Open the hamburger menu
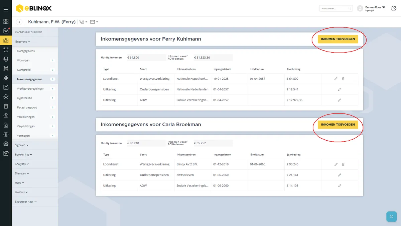401x226 pixels. (6, 9)
